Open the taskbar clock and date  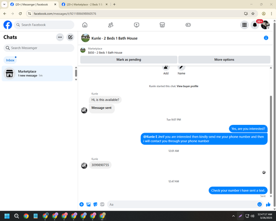click(x=265, y=216)
